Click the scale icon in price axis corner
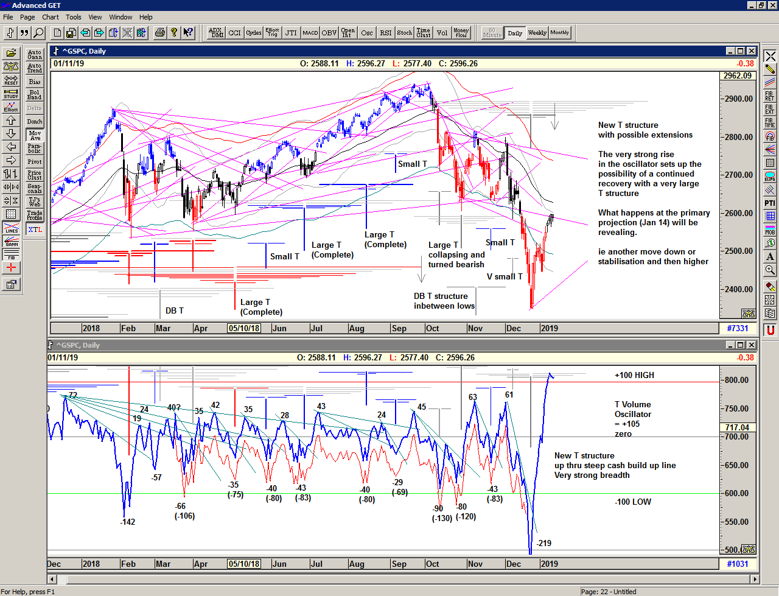Image resolution: width=779 pixels, height=596 pixels. (x=748, y=314)
